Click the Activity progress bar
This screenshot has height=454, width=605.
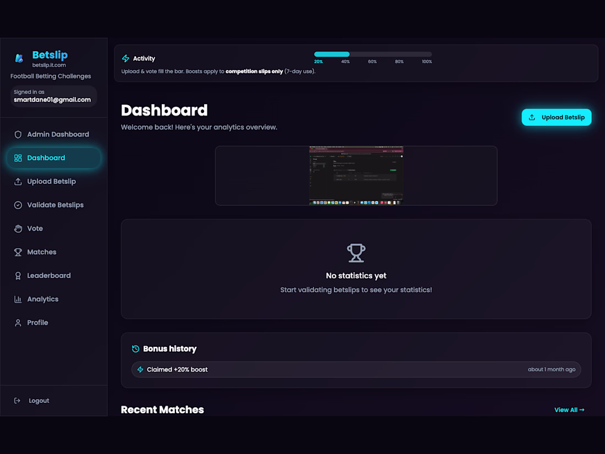pyautogui.click(x=373, y=54)
